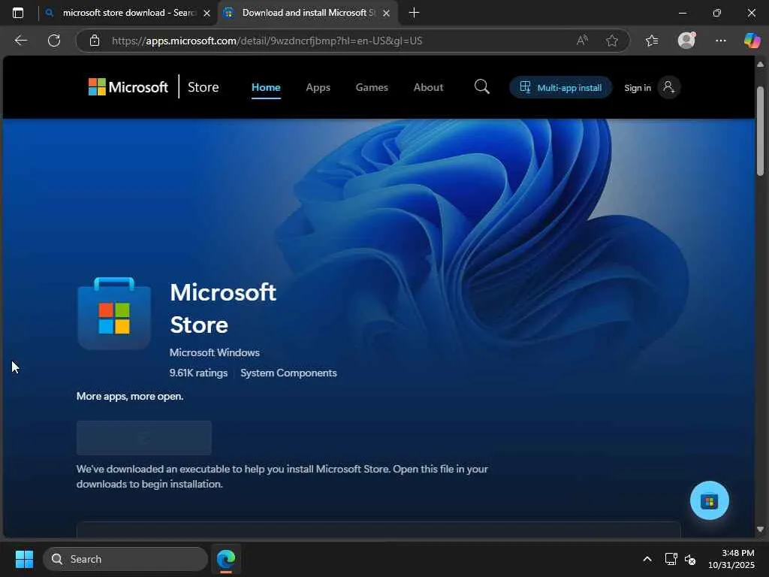
Task: Close the microsoft store download search tab
Action: tap(207, 14)
